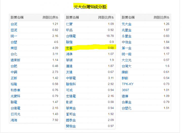Select the highlighted 0.68 value
182x133 pixels.
coord(111,48)
